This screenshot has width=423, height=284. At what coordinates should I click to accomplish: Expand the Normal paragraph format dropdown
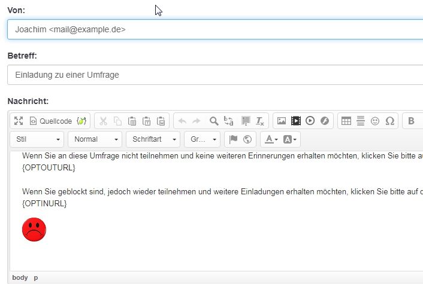[x=95, y=139]
